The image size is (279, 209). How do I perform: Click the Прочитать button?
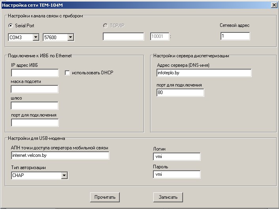click(x=105, y=197)
